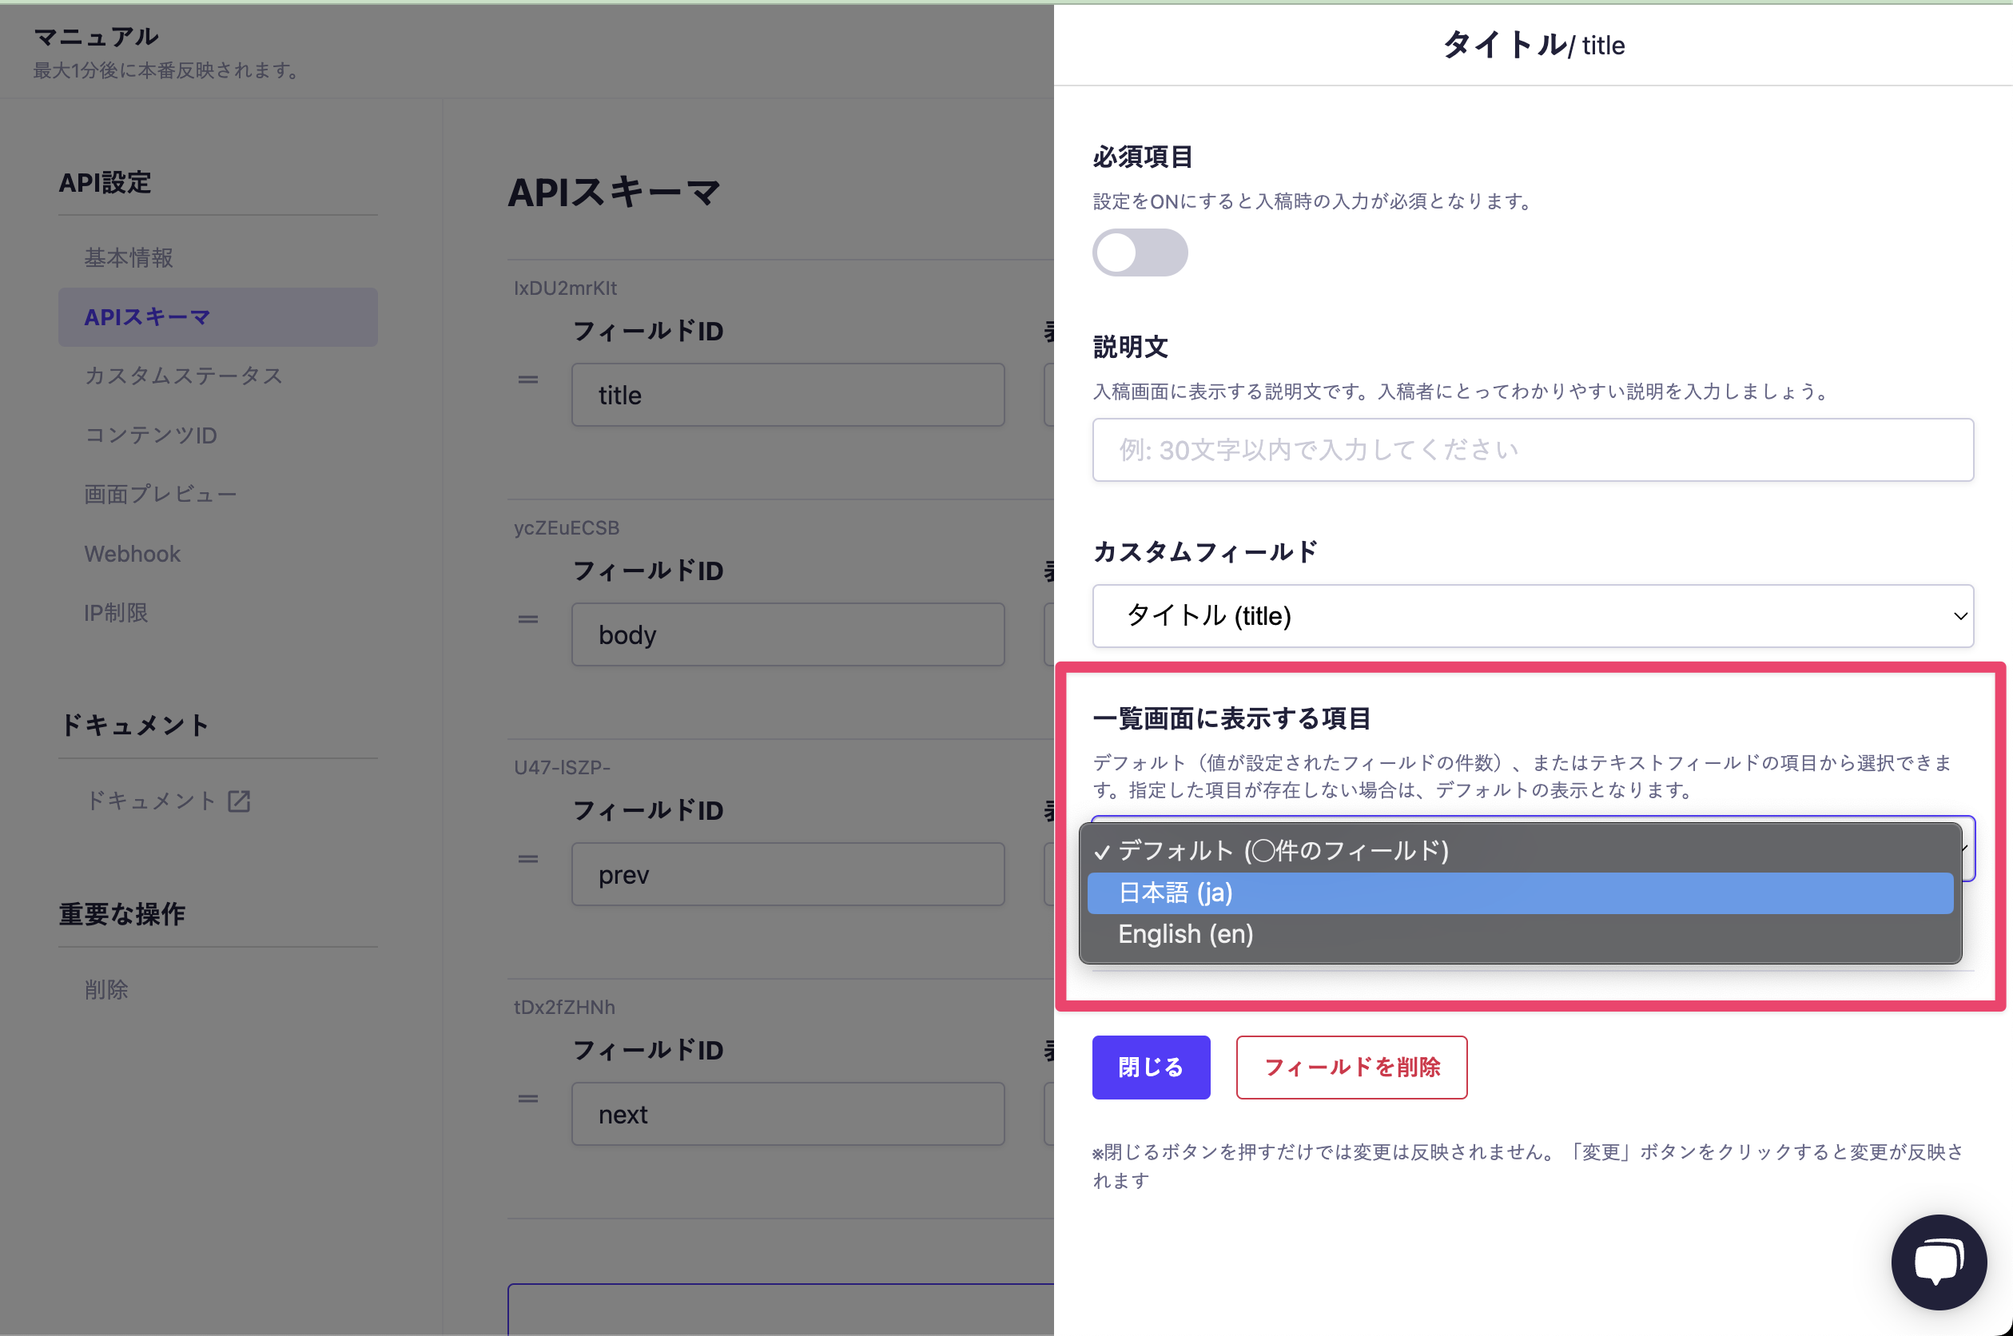Open the Webhook settings page
Screen dimensions: 2013x1336
[x=132, y=554]
